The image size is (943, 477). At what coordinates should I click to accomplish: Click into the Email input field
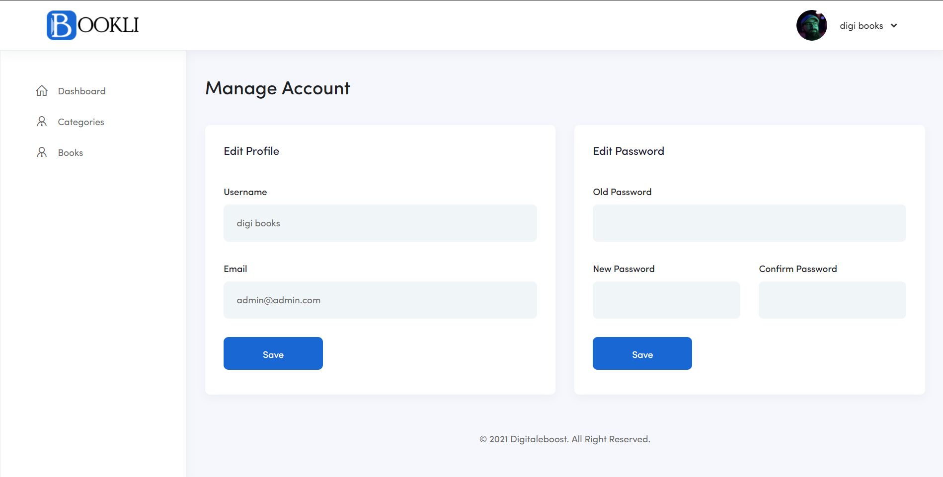click(380, 300)
